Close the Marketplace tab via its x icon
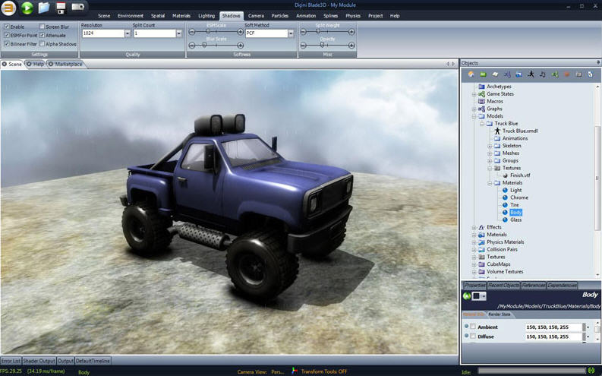Viewport: 602px width, 376px height. (50, 64)
